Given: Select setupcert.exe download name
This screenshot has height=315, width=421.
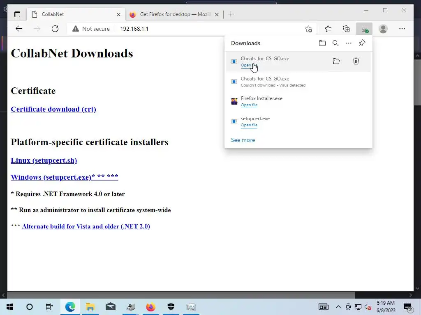Looking at the screenshot, I should (x=255, y=119).
